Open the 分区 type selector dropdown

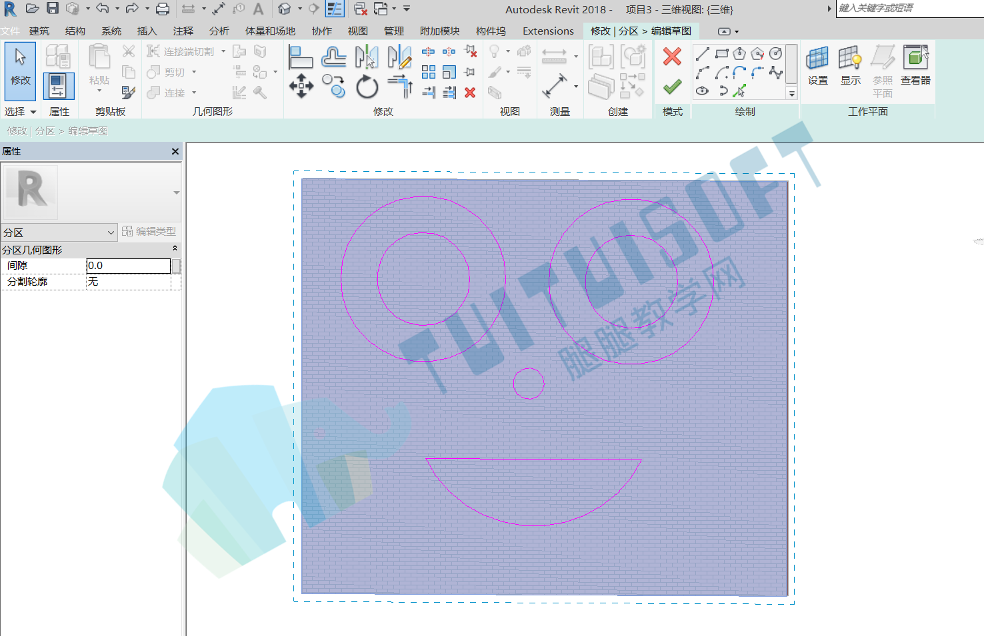[59, 232]
